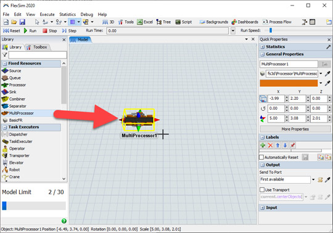Open Dashboards from the toolbar

click(x=245, y=22)
